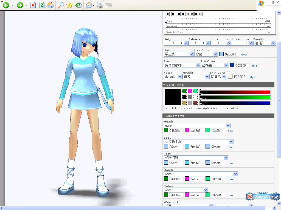The height and width of the screenshot is (210, 281).
Task: Pick the magenta square in Color Picker
Action: pyautogui.click(x=190, y=91)
